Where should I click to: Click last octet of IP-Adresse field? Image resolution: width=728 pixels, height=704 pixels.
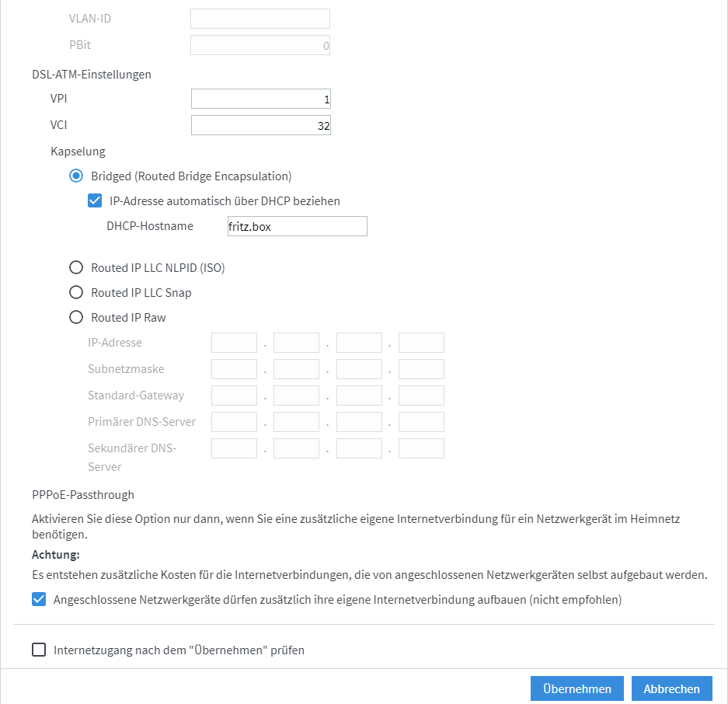coord(422,343)
